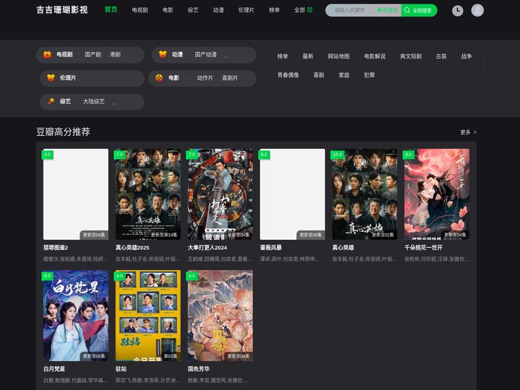Viewport: 520px width, 390px height.
Task: Open the watch history clock icon
Action: point(458,11)
